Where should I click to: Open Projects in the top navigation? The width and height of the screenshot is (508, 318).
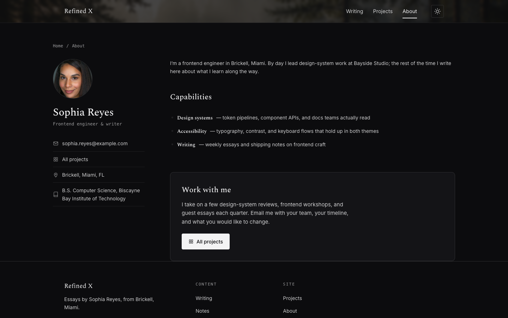click(383, 11)
